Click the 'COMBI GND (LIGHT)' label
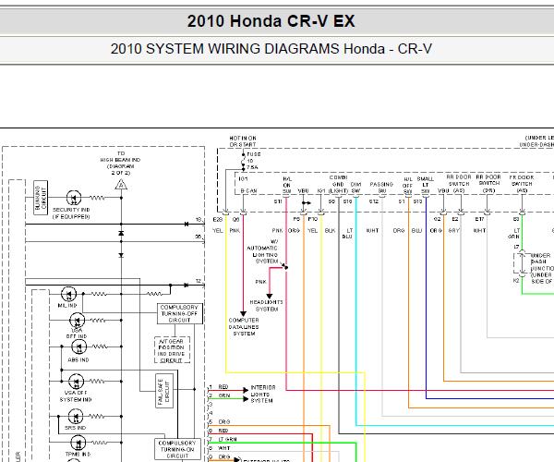The image size is (554, 462). (x=338, y=184)
